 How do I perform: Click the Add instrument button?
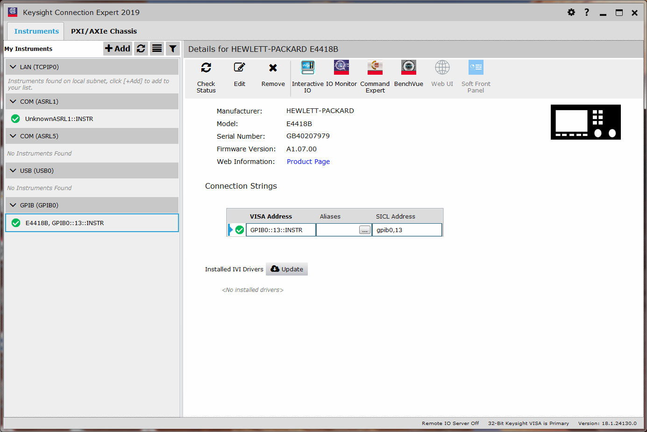pos(118,49)
